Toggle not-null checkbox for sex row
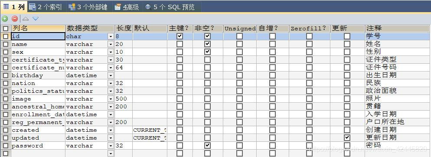Viewport: 431px width, 157px height. tap(208, 52)
